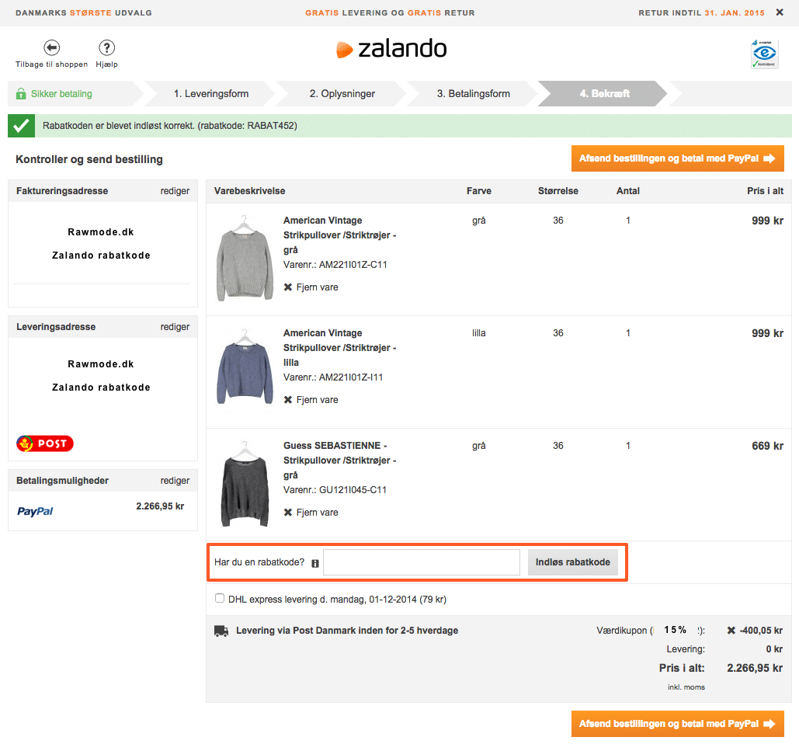
Task: Switch to step 3. Betalingsform
Action: [x=474, y=93]
